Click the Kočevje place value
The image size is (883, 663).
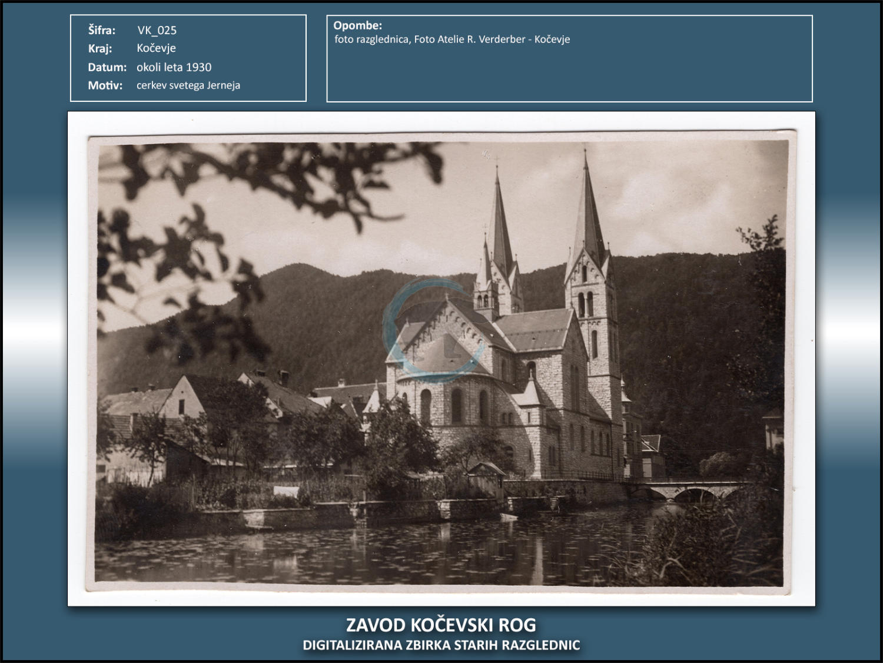pyautogui.click(x=156, y=48)
